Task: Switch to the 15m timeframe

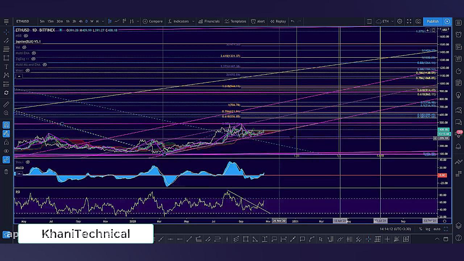Action: coord(50,21)
